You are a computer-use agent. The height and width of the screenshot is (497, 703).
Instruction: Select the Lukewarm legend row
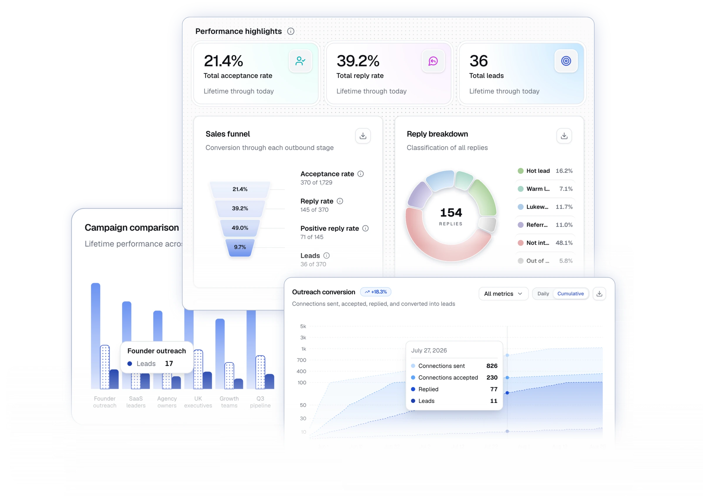click(545, 207)
